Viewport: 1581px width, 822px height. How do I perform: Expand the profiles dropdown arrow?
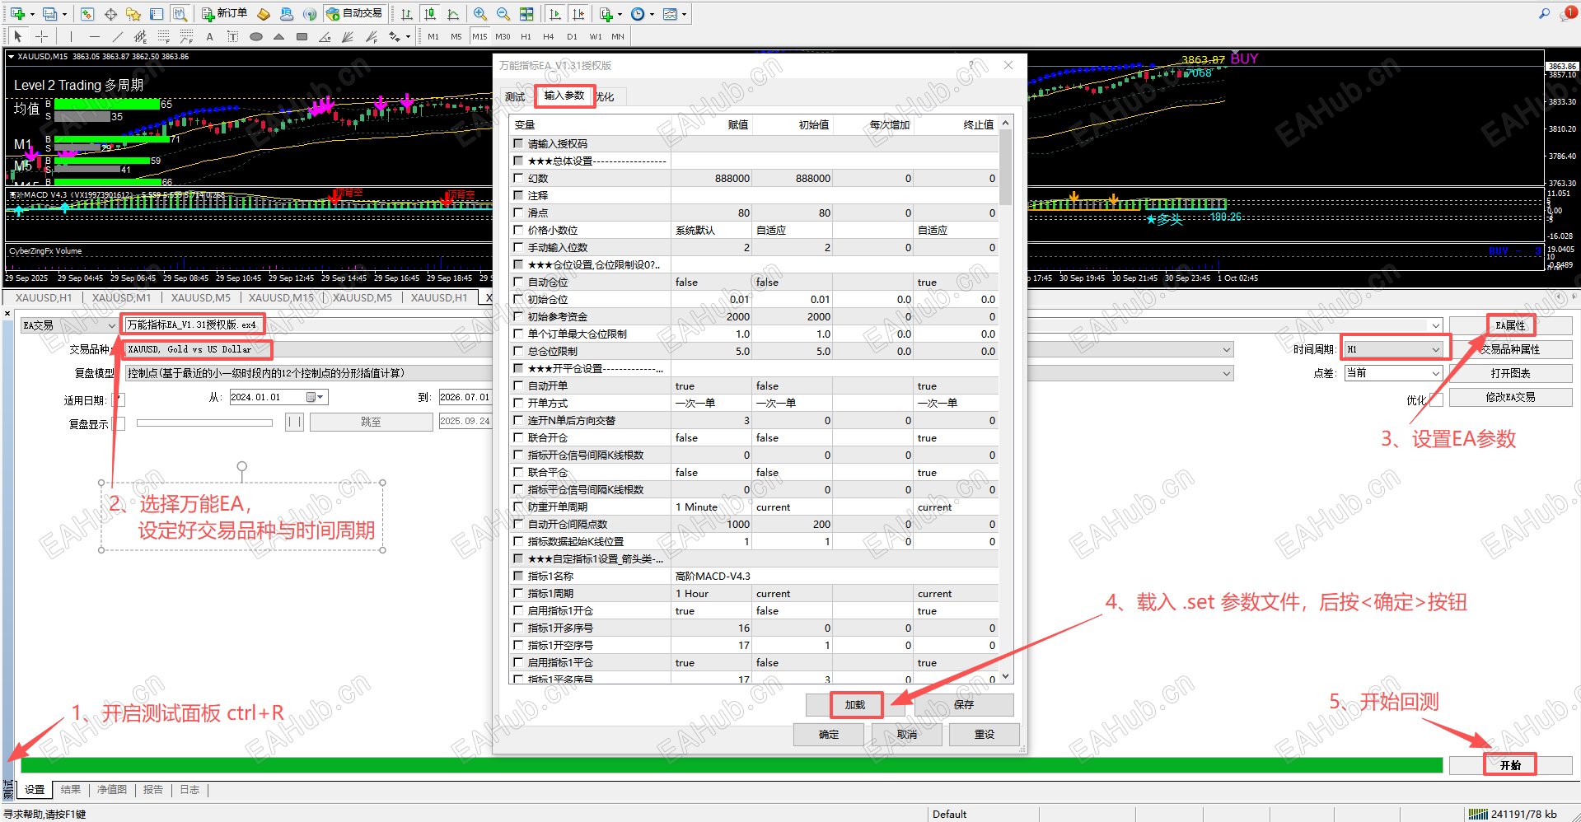coord(64,14)
